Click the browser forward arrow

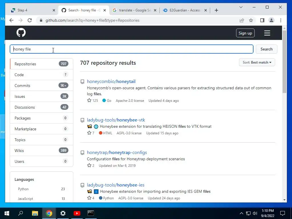coord(21,20)
